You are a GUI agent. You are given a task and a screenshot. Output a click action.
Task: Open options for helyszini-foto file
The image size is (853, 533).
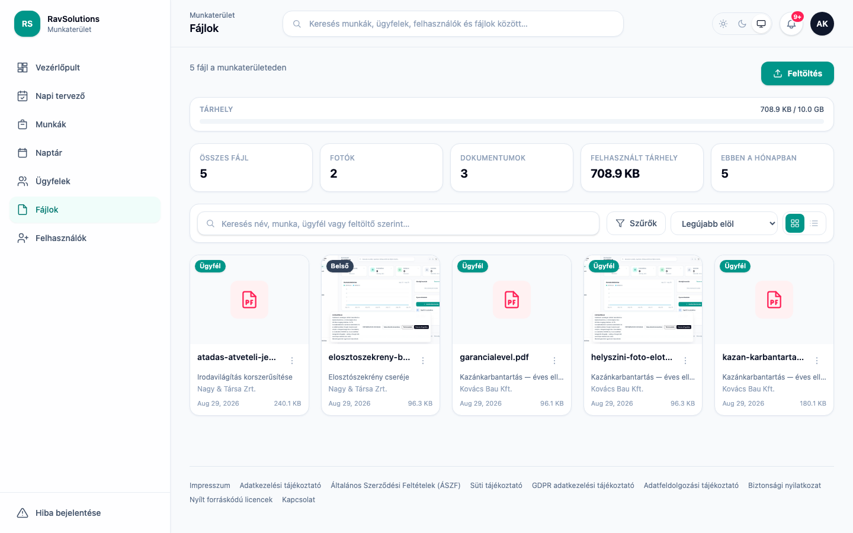click(685, 361)
